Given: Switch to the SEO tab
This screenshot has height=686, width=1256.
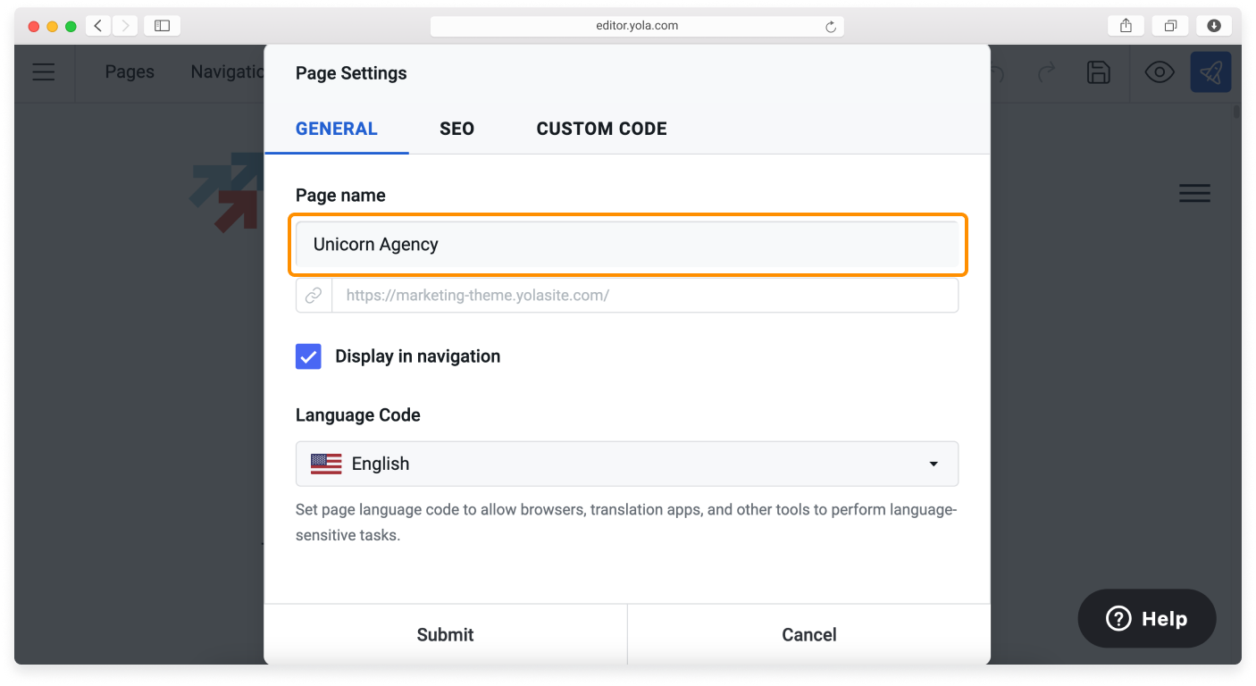Looking at the screenshot, I should [456, 129].
